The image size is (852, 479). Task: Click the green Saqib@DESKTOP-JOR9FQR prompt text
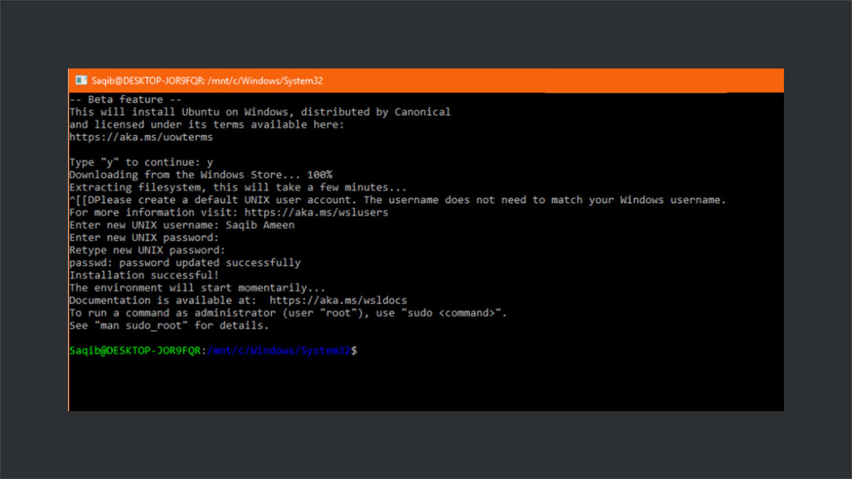coord(136,351)
